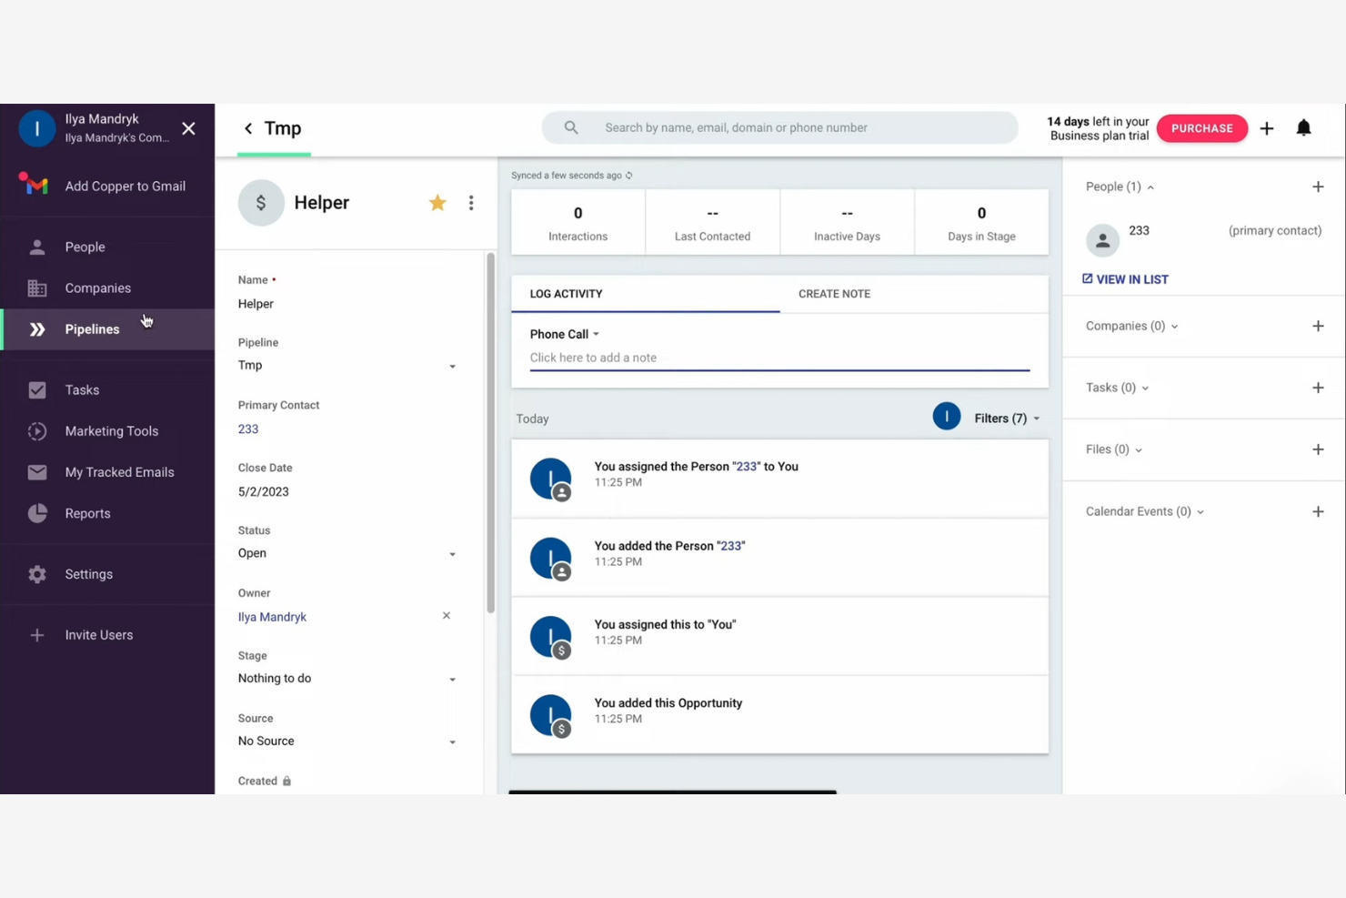The width and height of the screenshot is (1346, 898).
Task: Open "233" link in added Person activity
Action: (x=731, y=546)
